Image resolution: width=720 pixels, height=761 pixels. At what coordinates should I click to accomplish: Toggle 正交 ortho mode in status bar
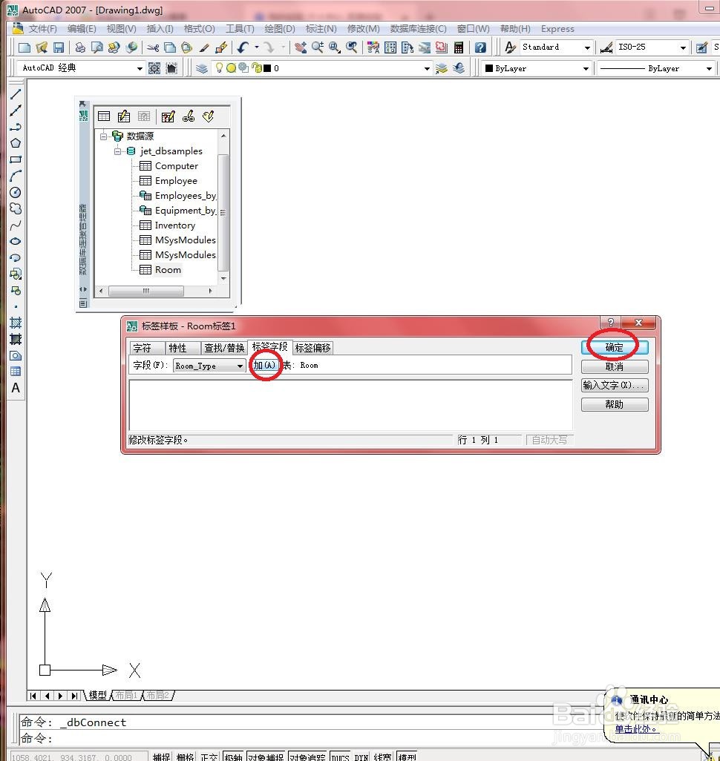coord(209,756)
